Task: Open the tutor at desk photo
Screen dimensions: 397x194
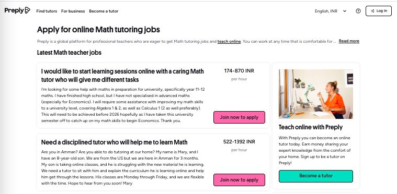Action: [316, 94]
